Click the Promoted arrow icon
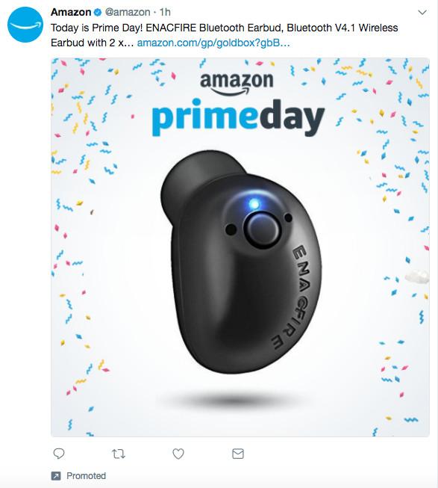The image size is (438, 488). click(56, 476)
